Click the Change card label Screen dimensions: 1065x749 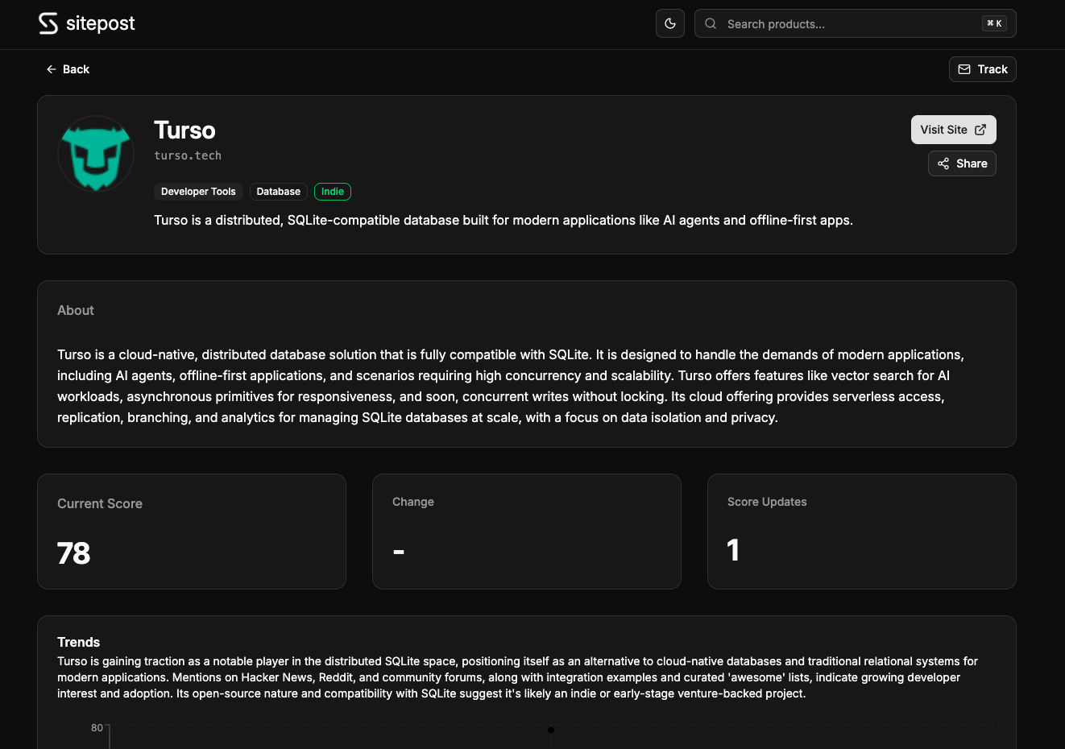[413, 502]
